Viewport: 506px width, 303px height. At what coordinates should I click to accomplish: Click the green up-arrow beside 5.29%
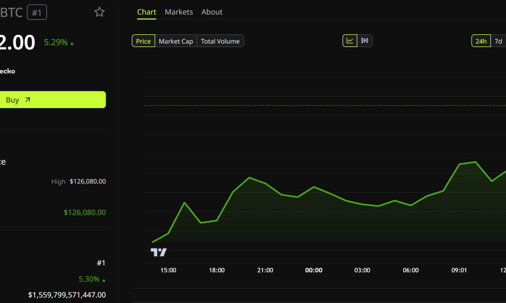pyautogui.click(x=71, y=42)
